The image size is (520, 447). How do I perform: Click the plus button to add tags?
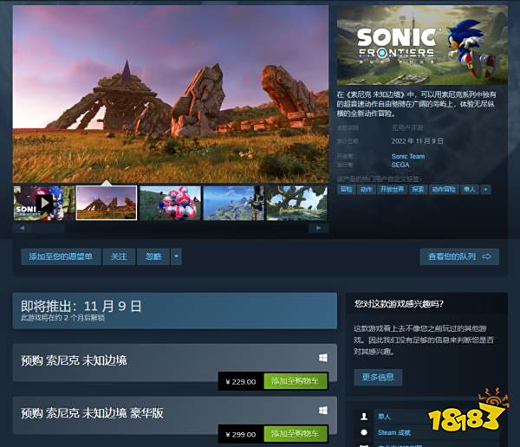486,190
